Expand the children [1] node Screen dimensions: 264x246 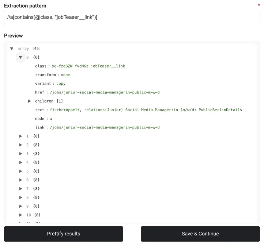(x=30, y=101)
